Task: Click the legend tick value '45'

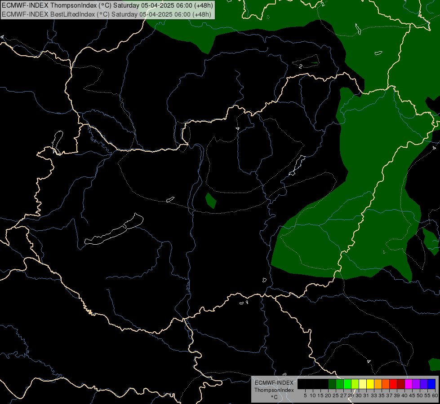Action: coord(412,395)
